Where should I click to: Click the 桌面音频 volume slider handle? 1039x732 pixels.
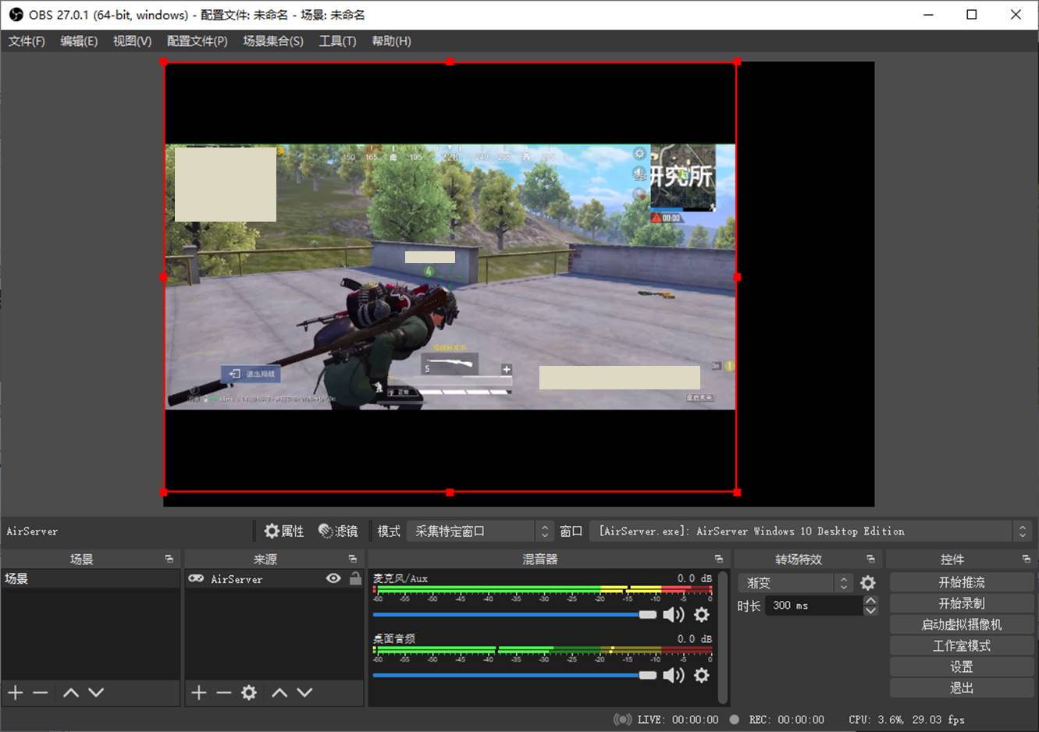648,675
